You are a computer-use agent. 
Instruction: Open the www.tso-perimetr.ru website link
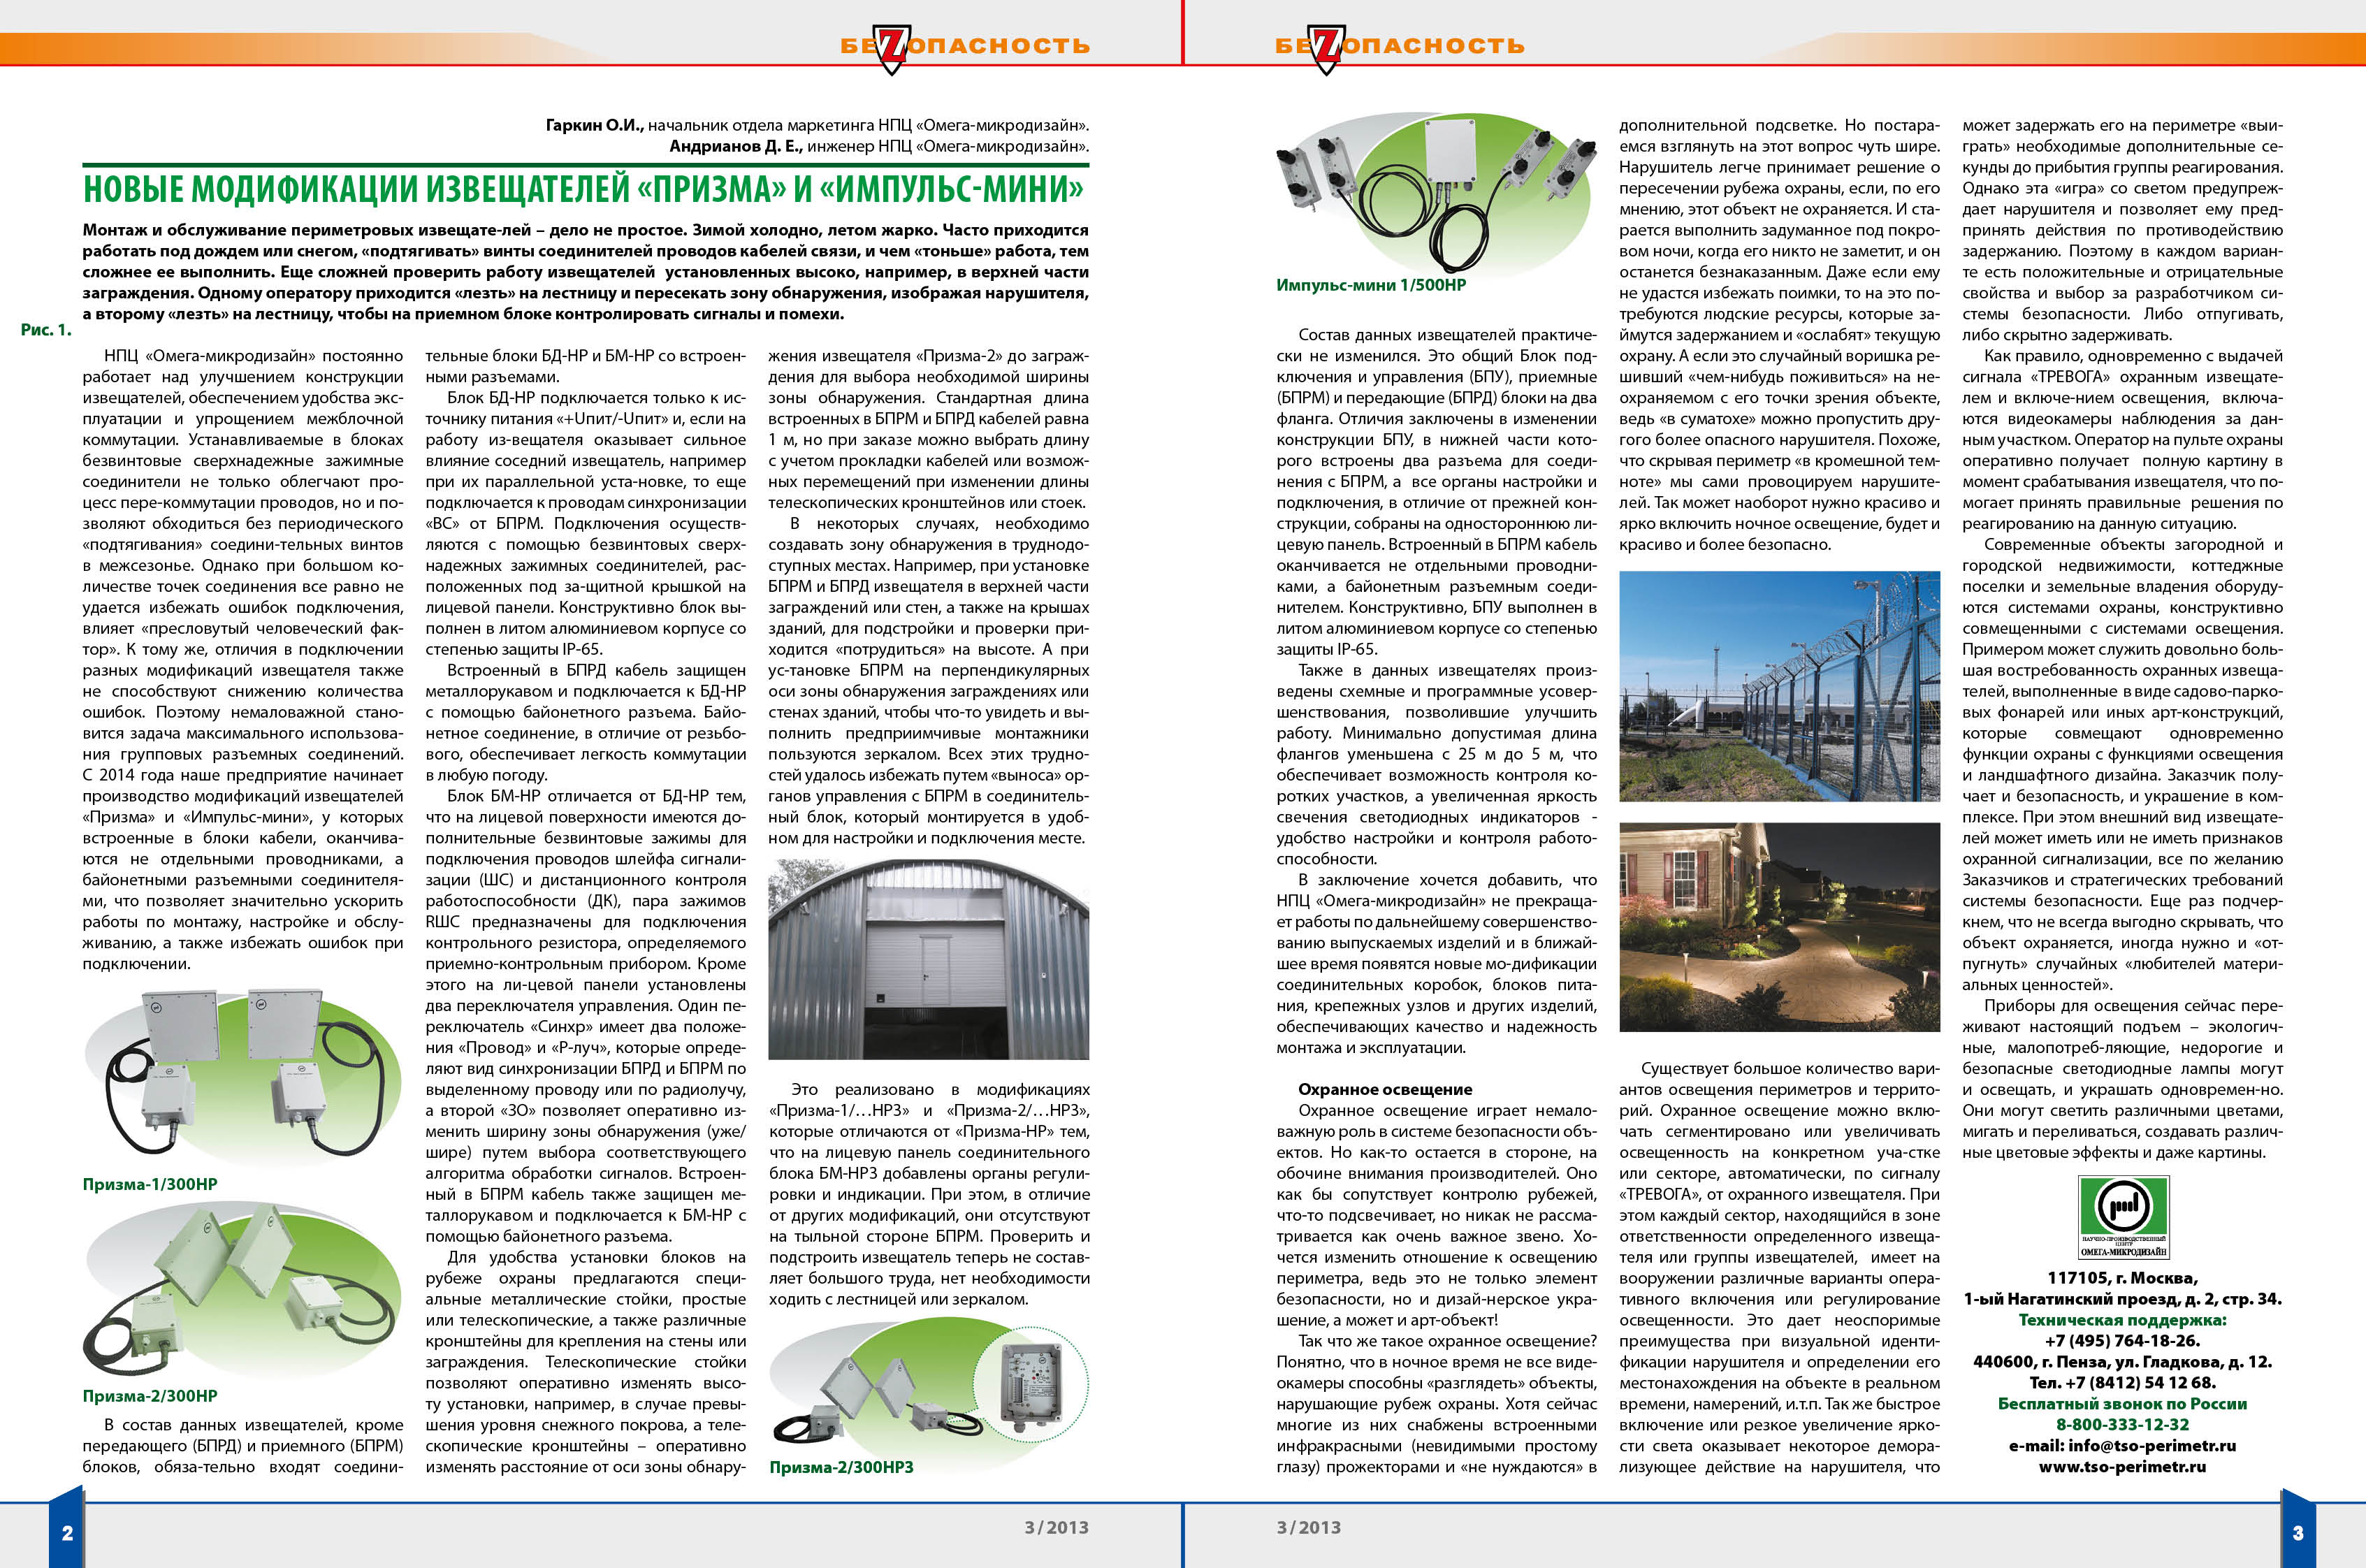tap(2122, 1466)
